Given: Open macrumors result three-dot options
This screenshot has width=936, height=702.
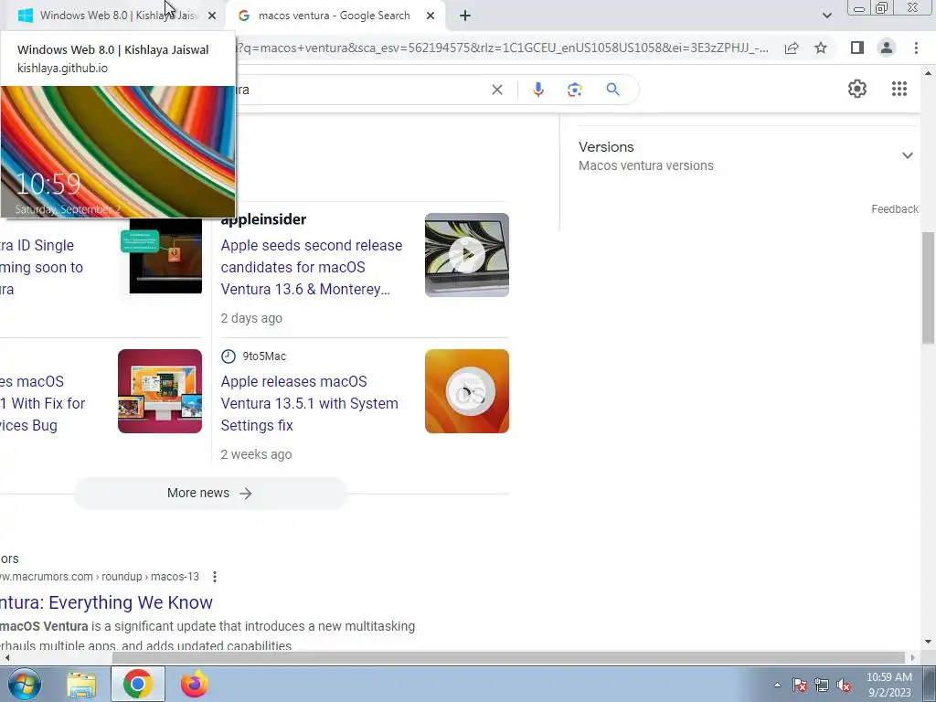Looking at the screenshot, I should point(215,577).
